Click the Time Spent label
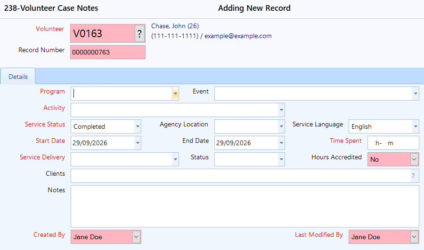This screenshot has width=424, height=250. [x=346, y=141]
